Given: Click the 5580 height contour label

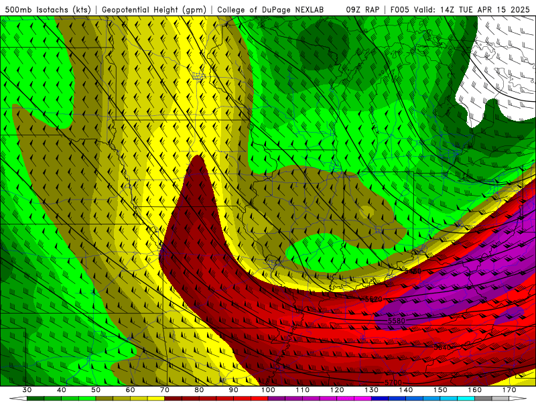Looking at the screenshot, I should click(397, 321).
